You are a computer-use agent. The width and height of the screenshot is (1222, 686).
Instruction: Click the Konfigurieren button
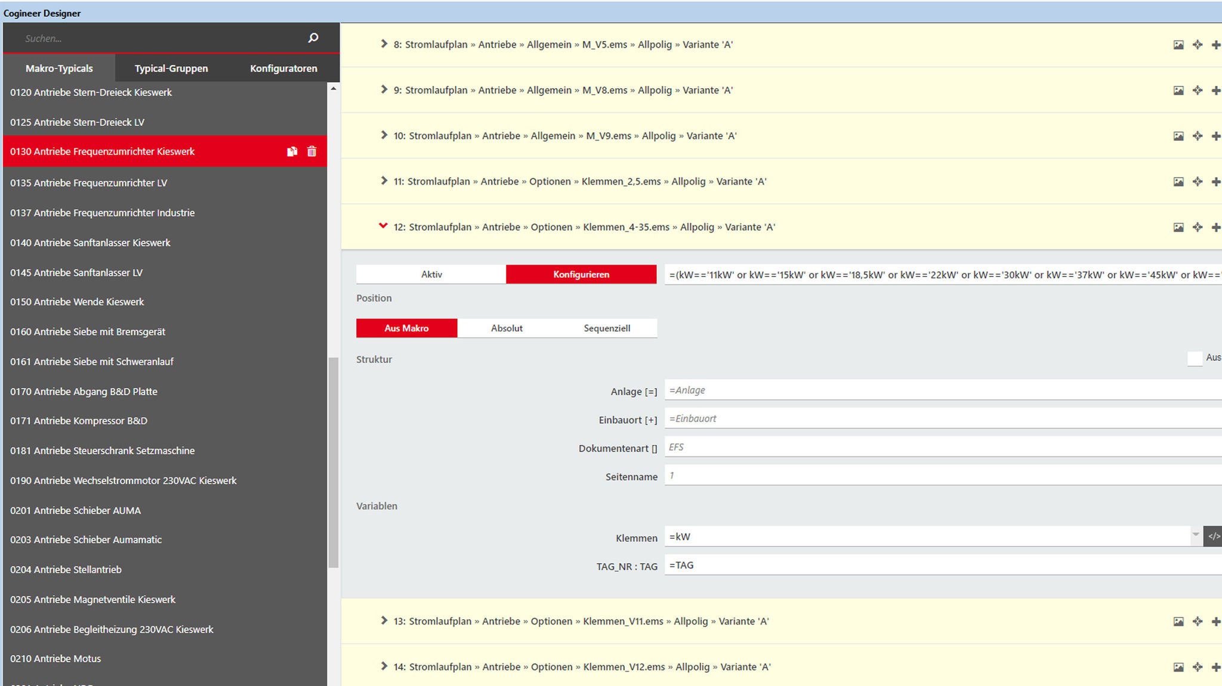581,274
